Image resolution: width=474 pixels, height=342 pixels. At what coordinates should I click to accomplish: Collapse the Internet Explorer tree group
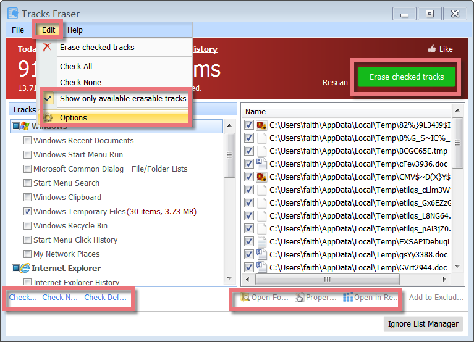pos(15,269)
